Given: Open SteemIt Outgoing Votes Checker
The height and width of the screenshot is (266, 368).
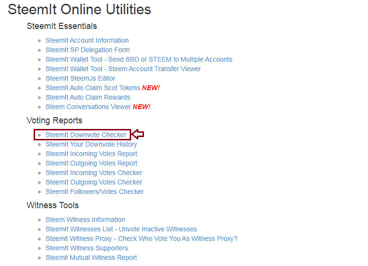Looking at the screenshot, I should coord(94,183).
